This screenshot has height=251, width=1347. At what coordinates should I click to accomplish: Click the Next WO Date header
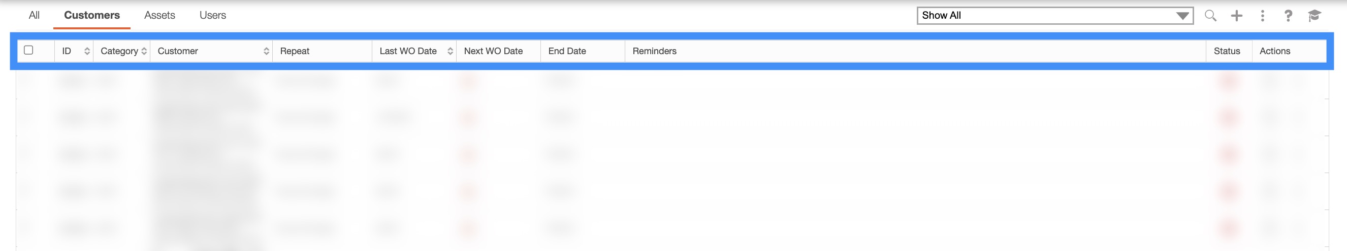pyautogui.click(x=493, y=51)
